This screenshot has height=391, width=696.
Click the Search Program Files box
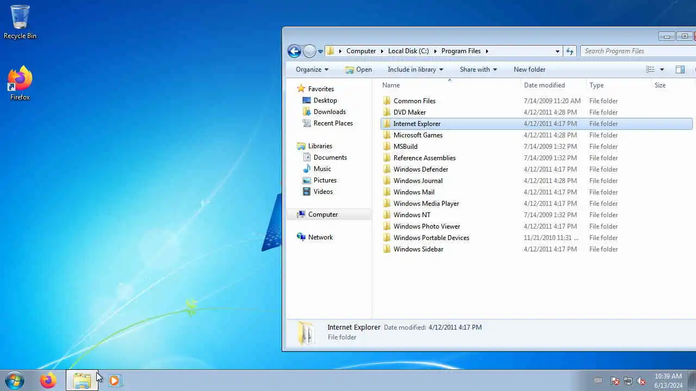(637, 51)
